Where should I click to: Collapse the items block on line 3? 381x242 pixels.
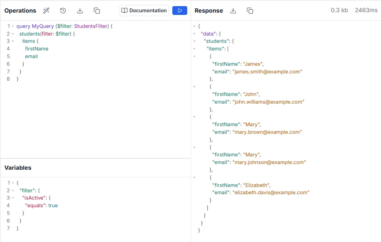tap(13, 41)
